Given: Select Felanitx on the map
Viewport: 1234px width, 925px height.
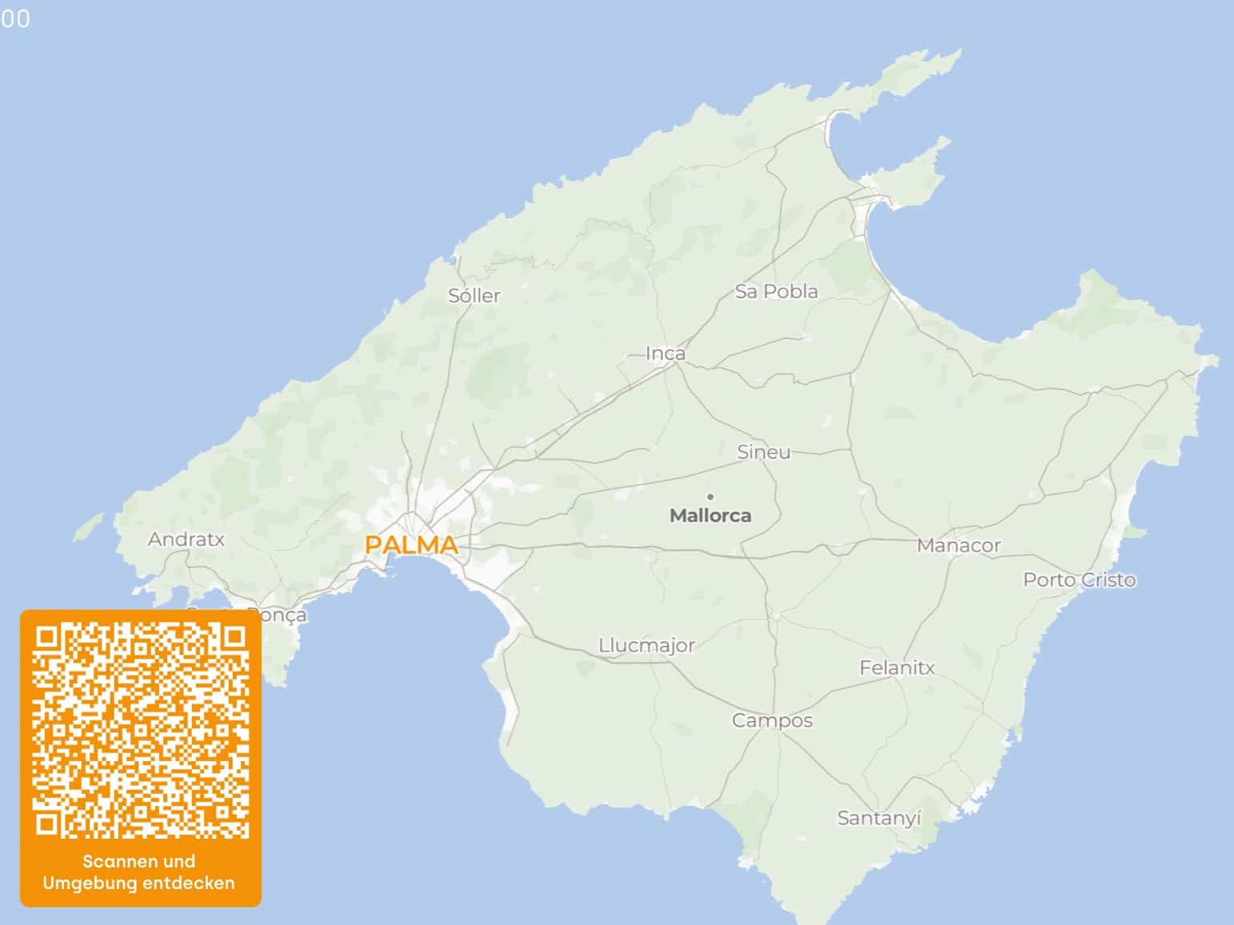Looking at the screenshot, I should (897, 668).
